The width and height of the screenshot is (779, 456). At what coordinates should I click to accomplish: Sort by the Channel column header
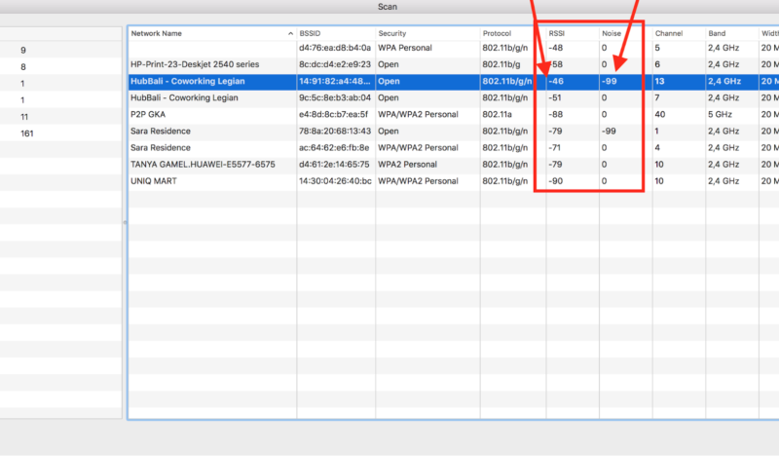(679, 33)
